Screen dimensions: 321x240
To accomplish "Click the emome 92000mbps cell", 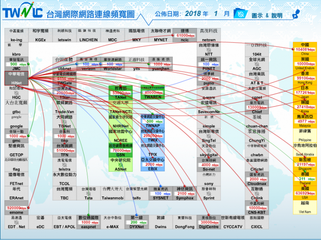I will coord(16,208).
